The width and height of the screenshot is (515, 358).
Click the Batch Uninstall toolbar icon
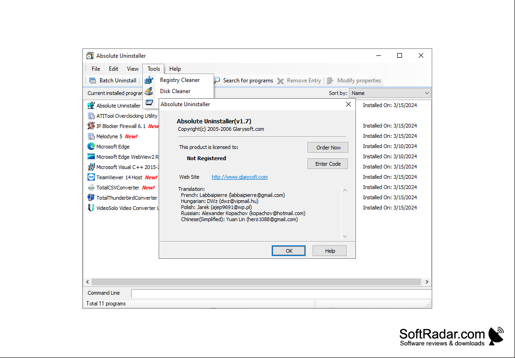point(93,81)
